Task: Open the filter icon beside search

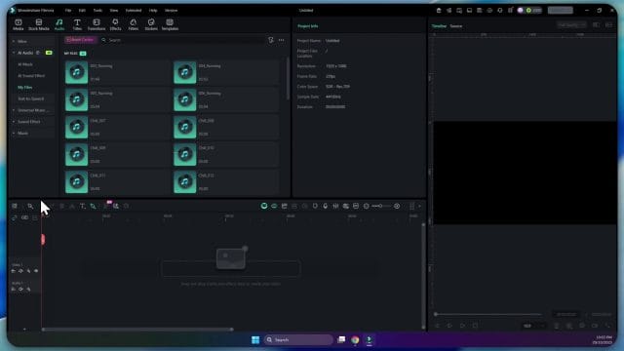Action: [x=271, y=40]
